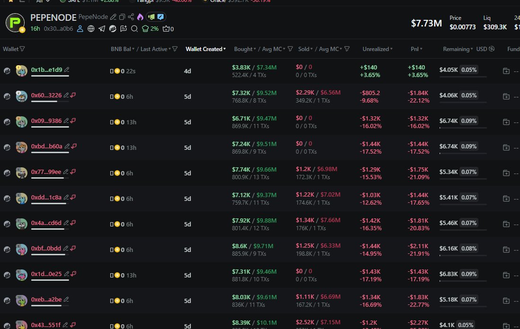520x329 pixels.
Task: Toggle the USD currency switch in Remaining column
Action: 492,49
